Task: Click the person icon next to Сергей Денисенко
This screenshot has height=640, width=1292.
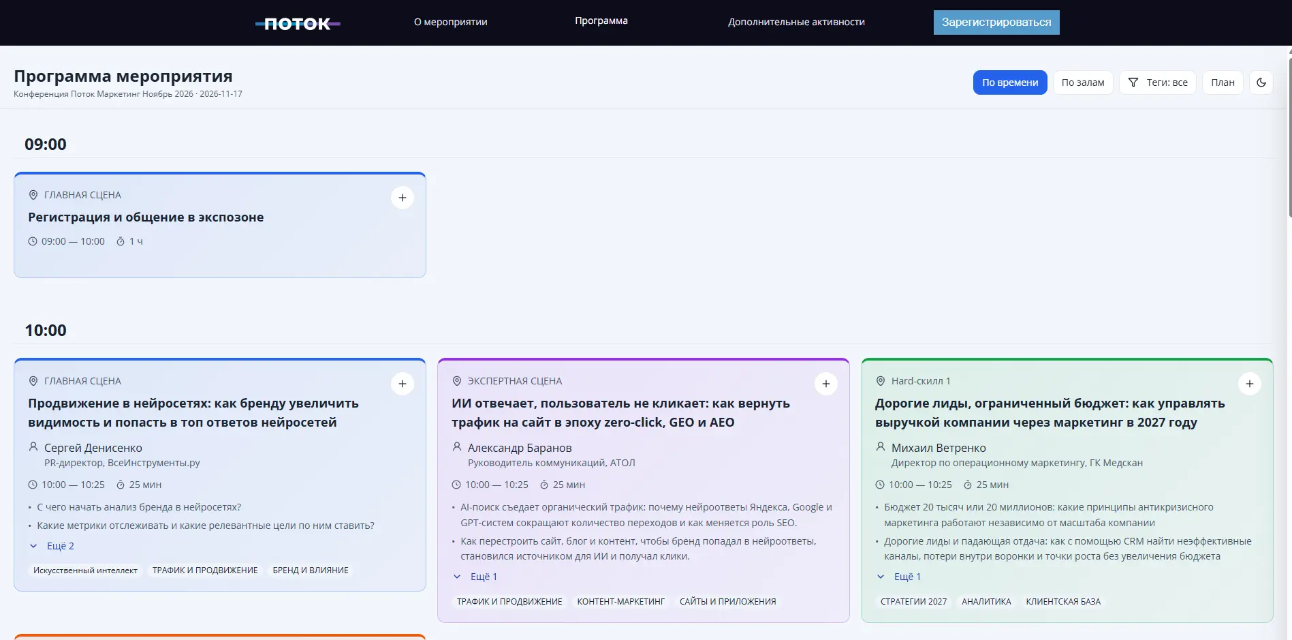Action: (x=33, y=447)
